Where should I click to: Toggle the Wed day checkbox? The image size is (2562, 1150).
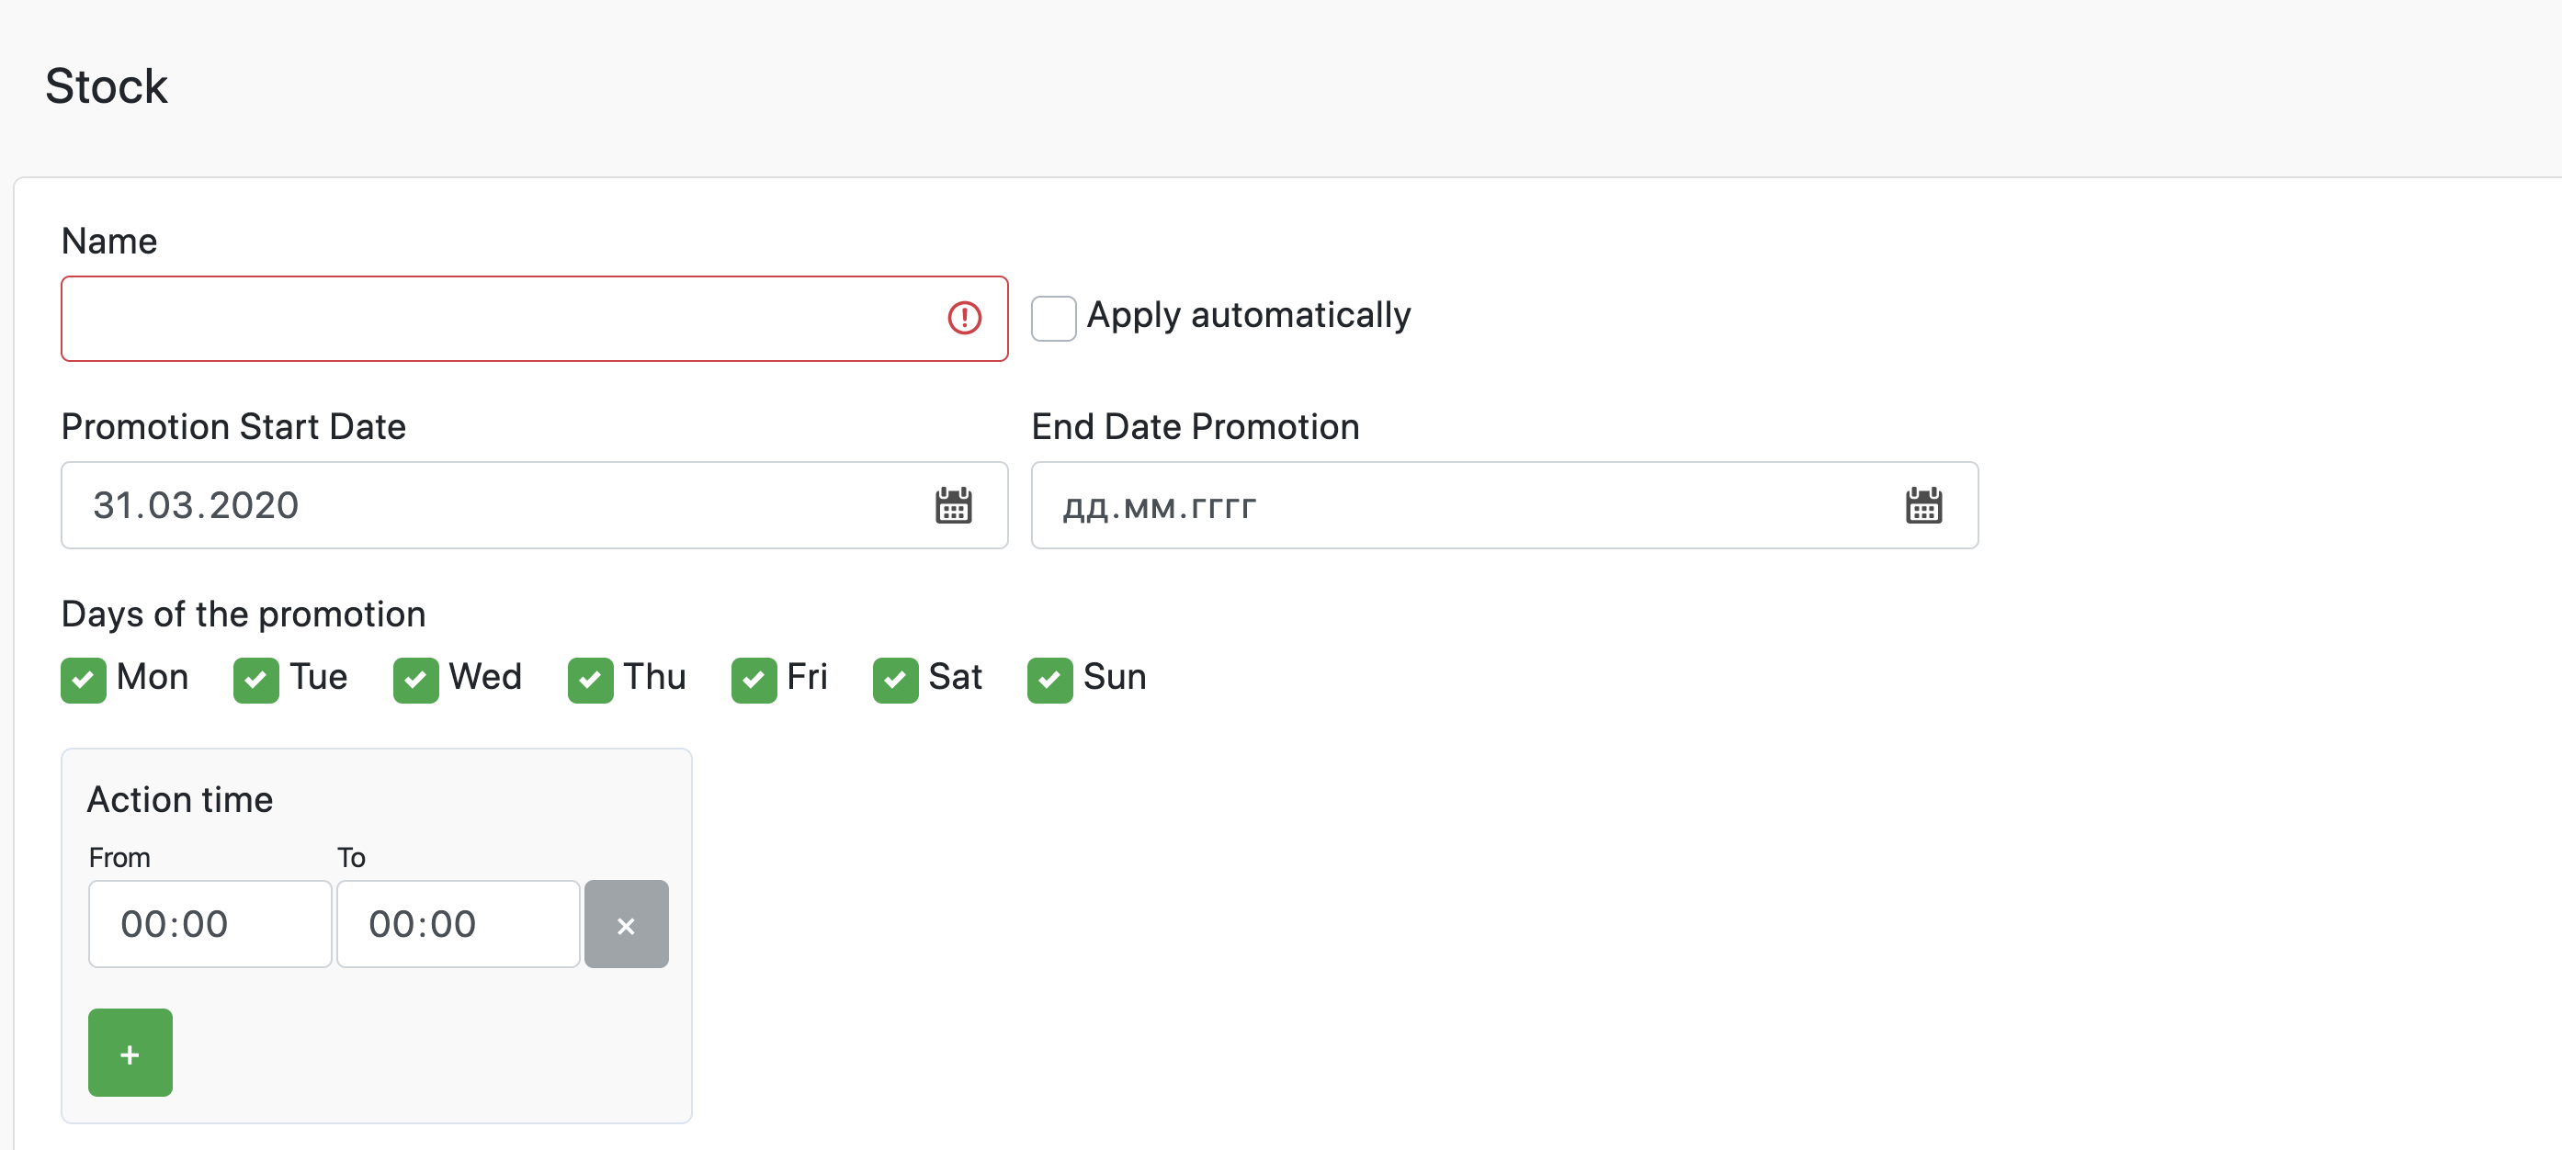pyautogui.click(x=415, y=680)
